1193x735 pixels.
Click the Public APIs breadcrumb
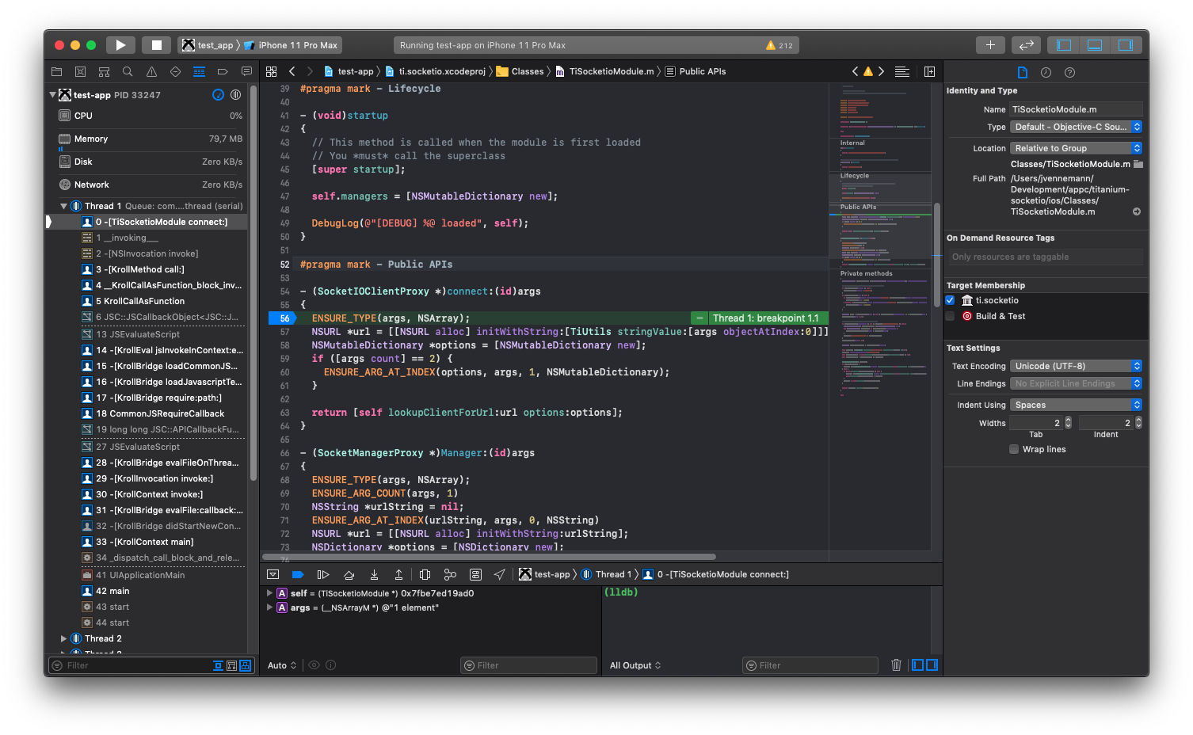[x=696, y=71]
